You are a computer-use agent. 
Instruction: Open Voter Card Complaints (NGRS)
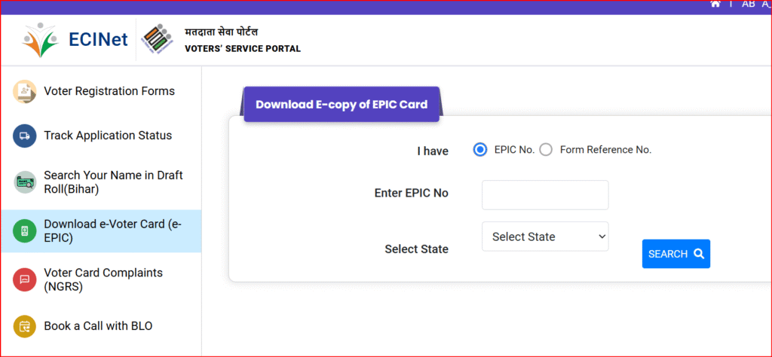pos(103,279)
